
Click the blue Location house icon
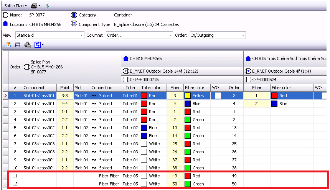tap(5, 23)
